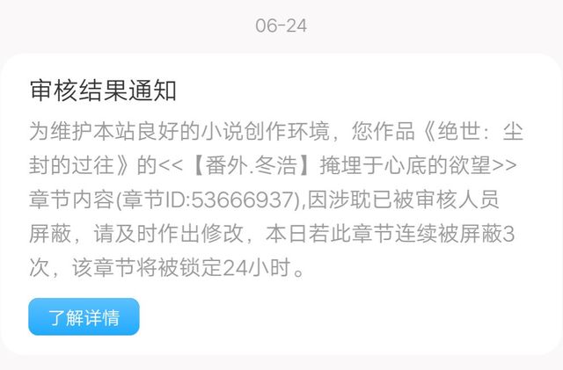Click the opening << brackets before chapter name
Screen dimensions: 563x370
click(x=171, y=166)
